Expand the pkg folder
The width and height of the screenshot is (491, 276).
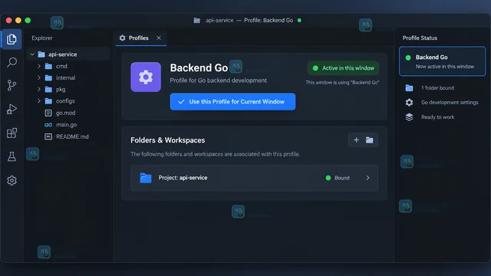[39, 89]
